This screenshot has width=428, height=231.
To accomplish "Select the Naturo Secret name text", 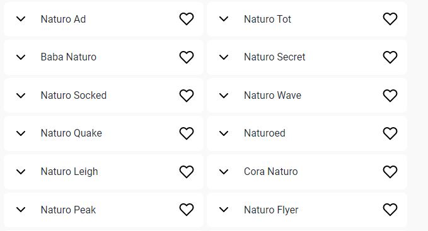I will (x=275, y=57).
